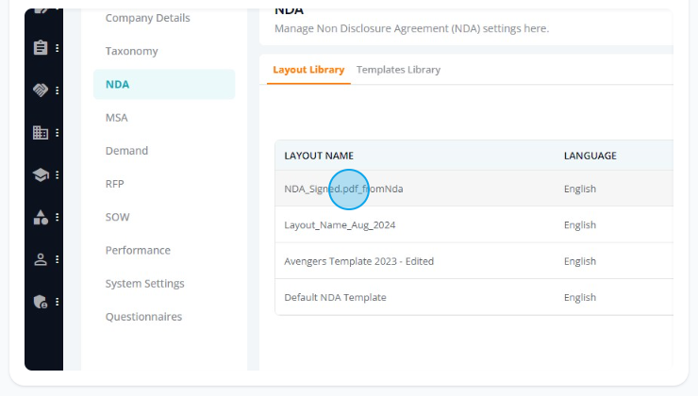Click the shapes icon in sidebar
Viewport: 698px width, 396px height.
pos(41,217)
